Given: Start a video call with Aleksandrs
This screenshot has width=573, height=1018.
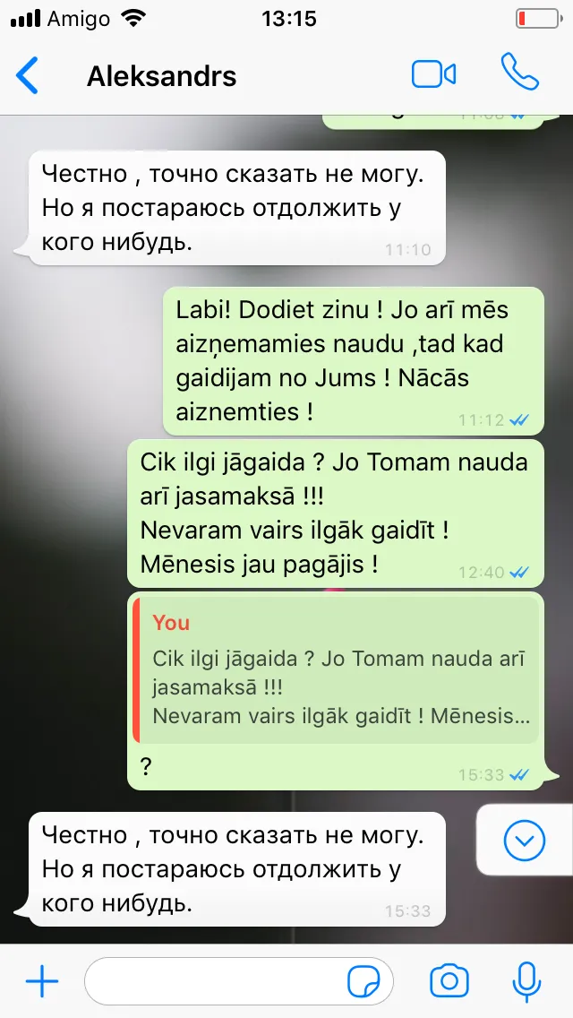Looking at the screenshot, I should pyautogui.click(x=433, y=74).
